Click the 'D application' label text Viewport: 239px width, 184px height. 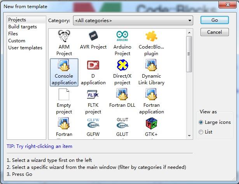[x=93, y=79]
